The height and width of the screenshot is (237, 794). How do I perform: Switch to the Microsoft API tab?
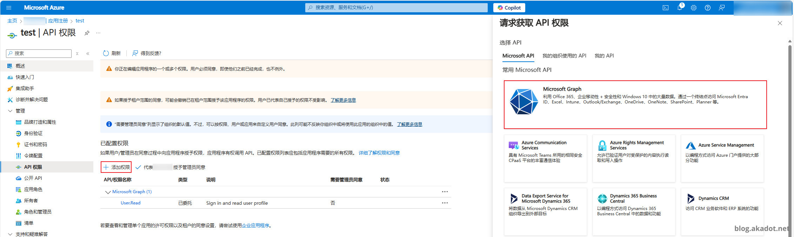518,56
